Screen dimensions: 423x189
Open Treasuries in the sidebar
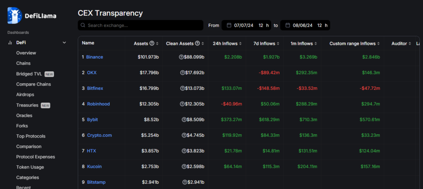point(27,105)
